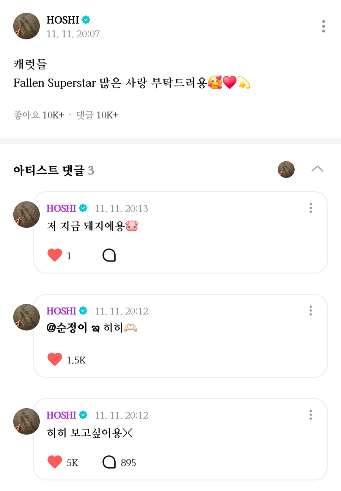Tap the small artist avatar filter
Image resolution: width=341 pixels, height=491 pixels.
(x=286, y=170)
